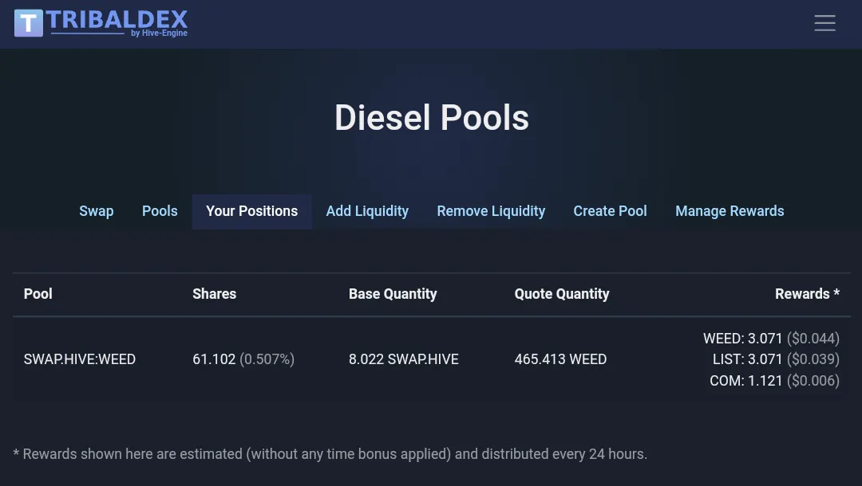Viewport: 862px width, 486px height.
Task: Open the Manage Rewards tab
Action: (730, 211)
